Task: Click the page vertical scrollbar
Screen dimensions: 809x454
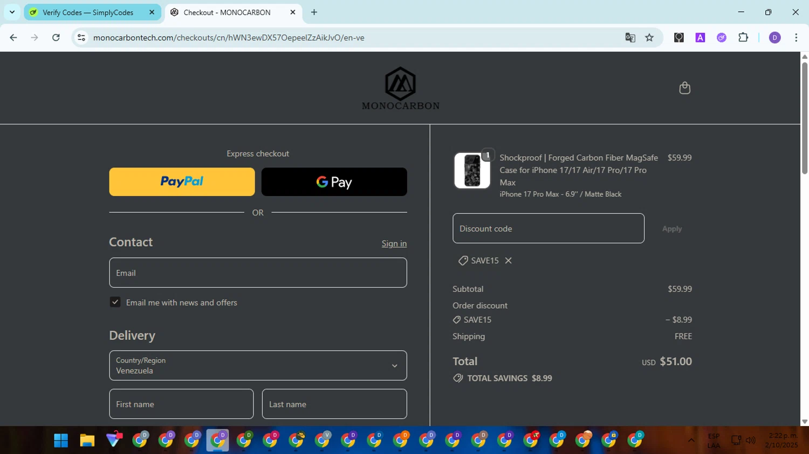Action: click(x=805, y=118)
